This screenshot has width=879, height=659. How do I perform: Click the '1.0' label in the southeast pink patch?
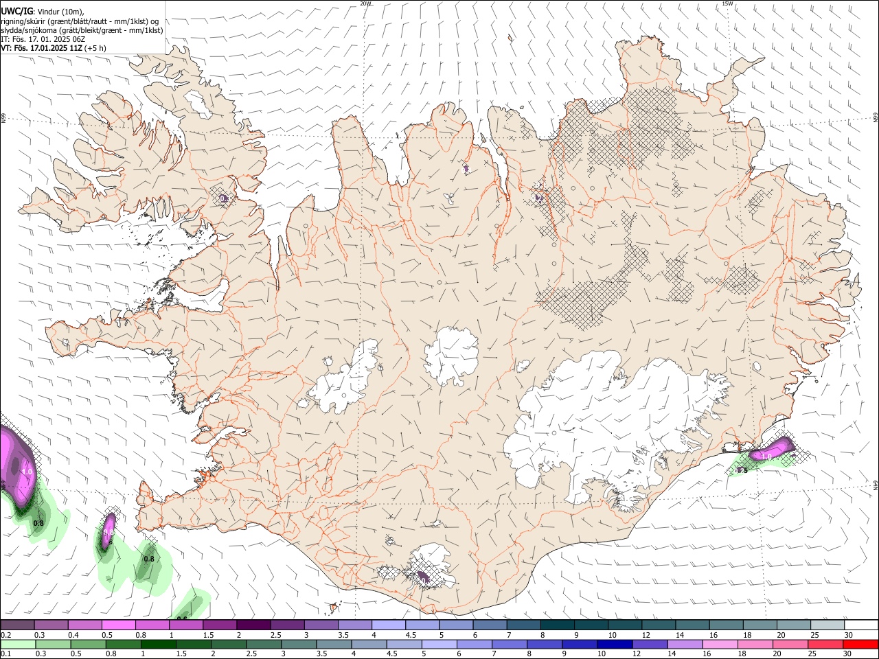[x=766, y=456]
